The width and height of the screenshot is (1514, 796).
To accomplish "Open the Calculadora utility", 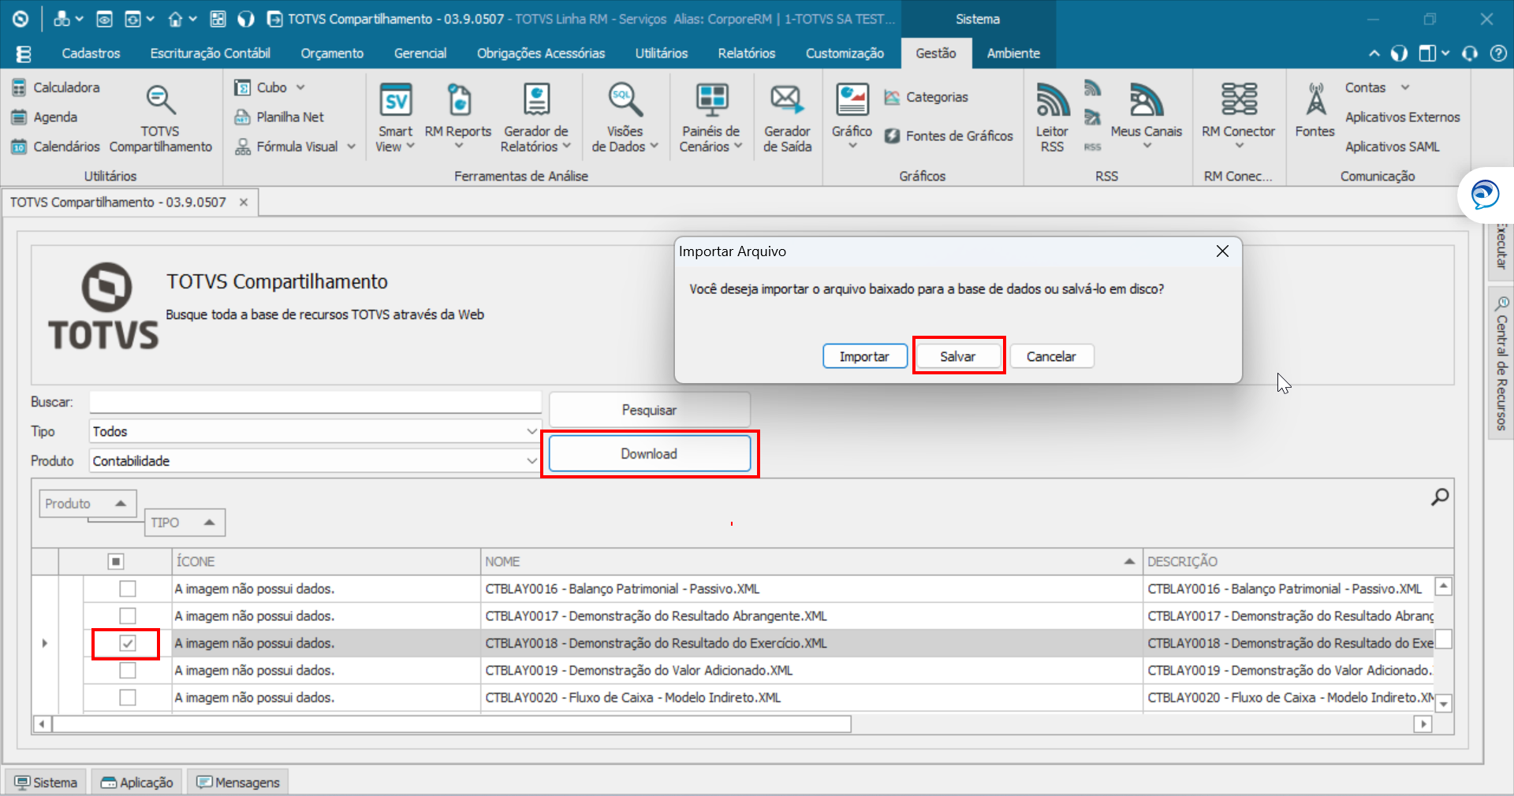I will pyautogui.click(x=55, y=87).
